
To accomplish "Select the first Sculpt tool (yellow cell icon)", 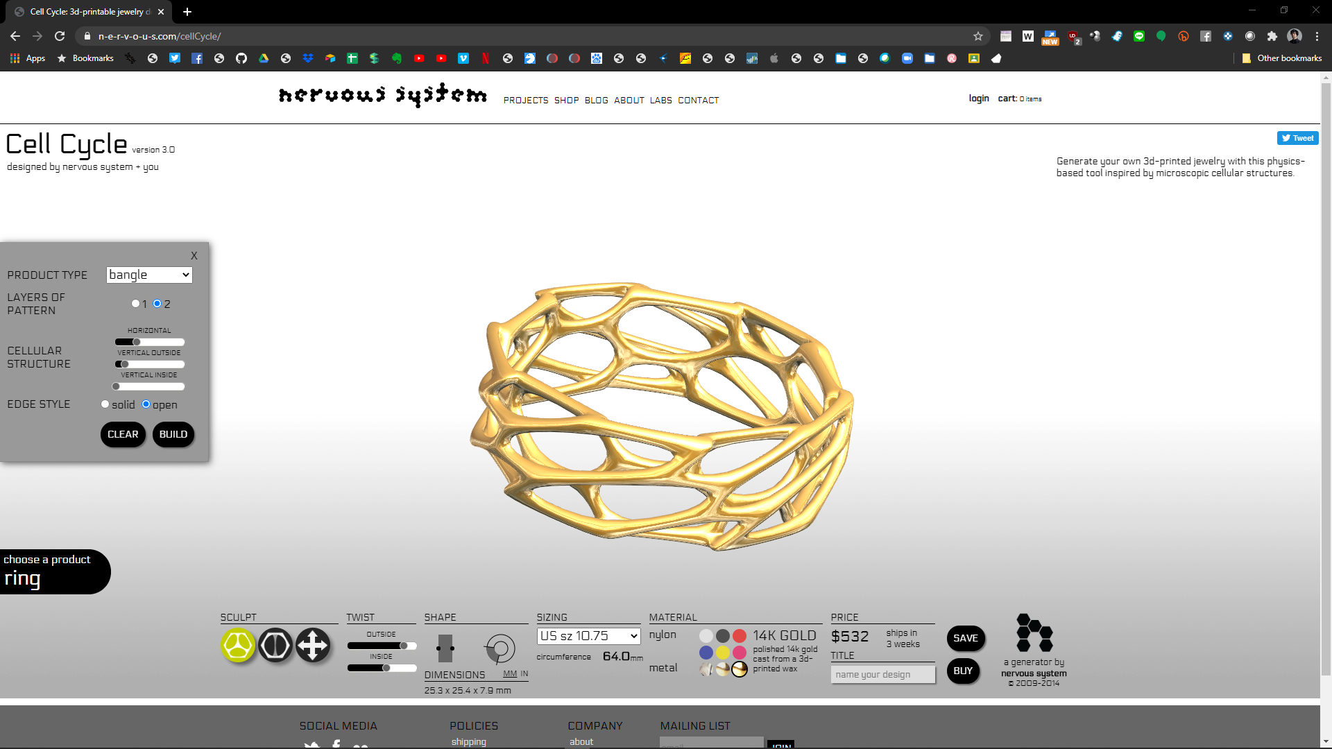I will coord(238,646).
